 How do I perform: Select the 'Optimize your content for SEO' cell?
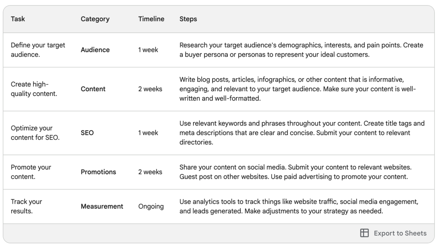tap(35, 133)
